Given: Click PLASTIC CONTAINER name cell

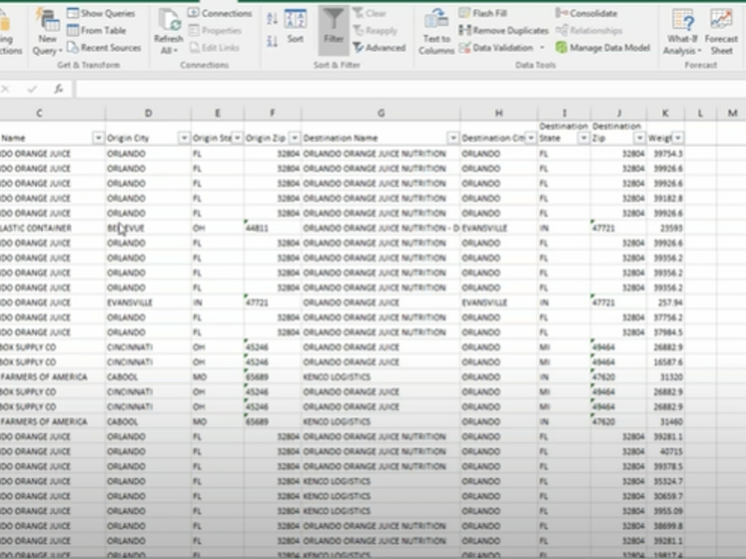Looking at the screenshot, I should click(x=52, y=228).
